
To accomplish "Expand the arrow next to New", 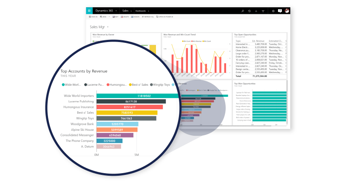I will tap(109, 17).
